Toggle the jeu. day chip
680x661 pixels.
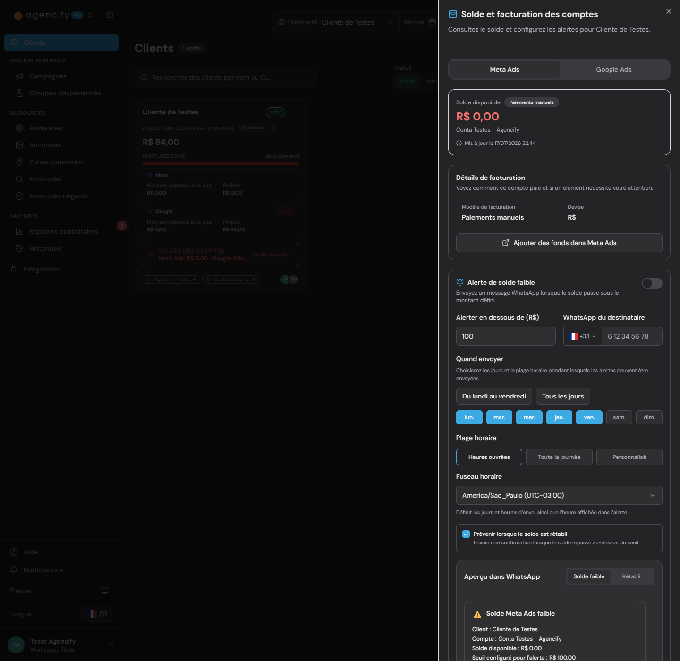(559, 417)
